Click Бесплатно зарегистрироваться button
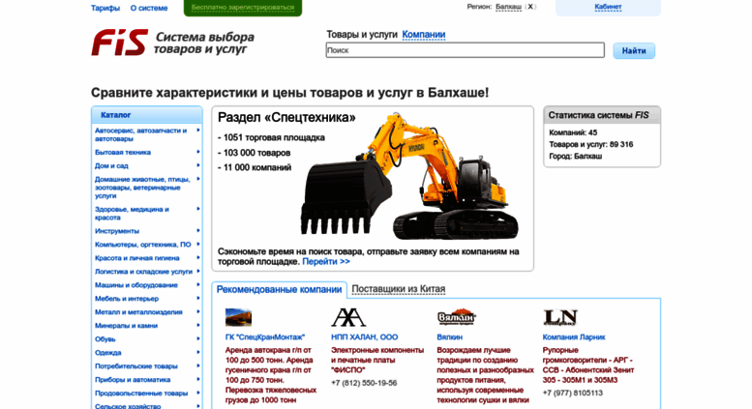 [x=243, y=8]
